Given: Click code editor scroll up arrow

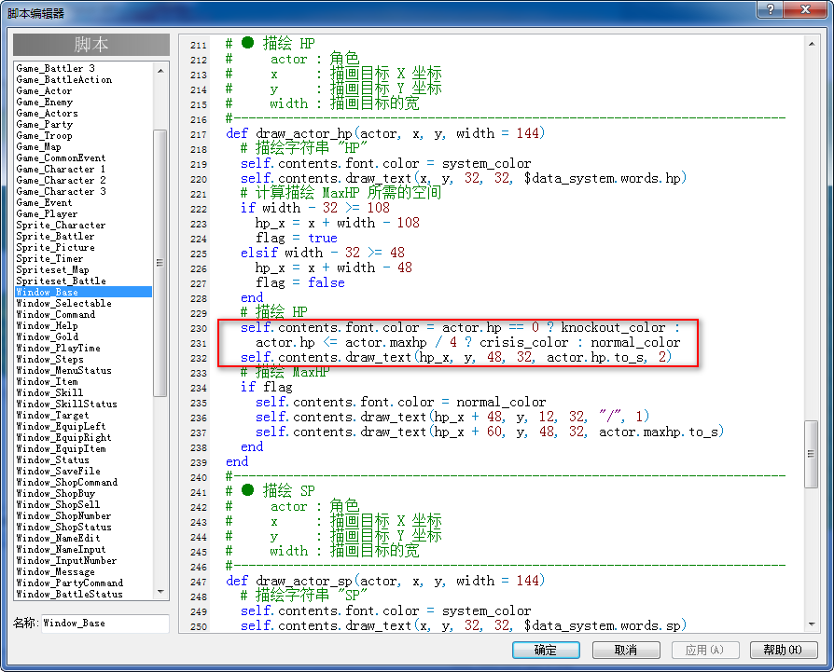Looking at the screenshot, I should click(811, 44).
